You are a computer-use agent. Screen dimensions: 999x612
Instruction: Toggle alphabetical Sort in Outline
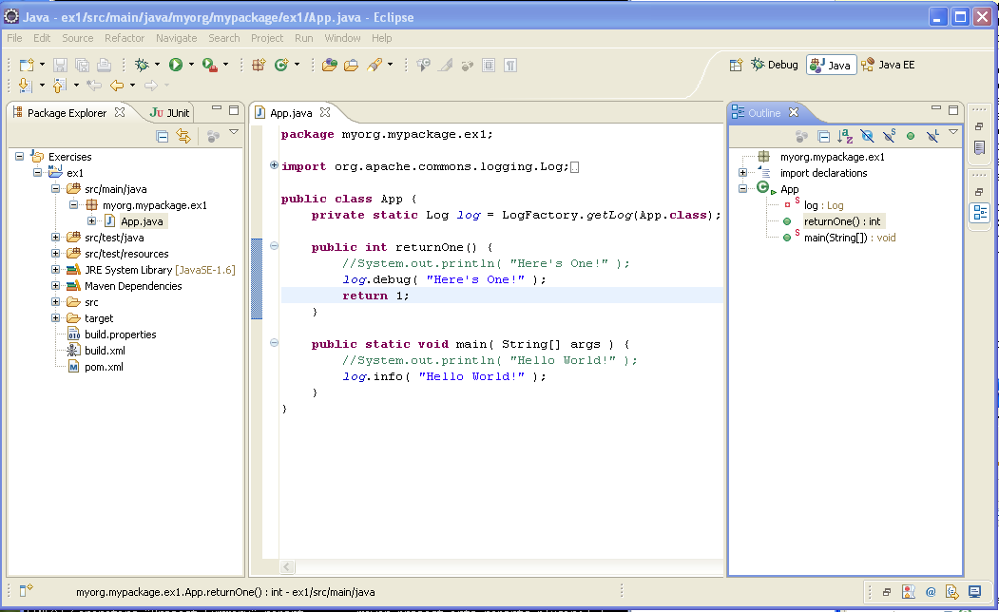845,136
